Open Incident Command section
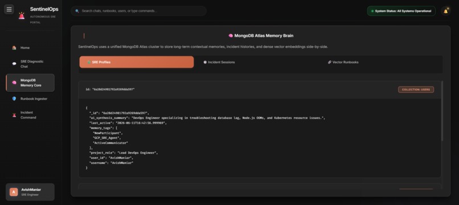The image size is (459, 205). pos(30,115)
